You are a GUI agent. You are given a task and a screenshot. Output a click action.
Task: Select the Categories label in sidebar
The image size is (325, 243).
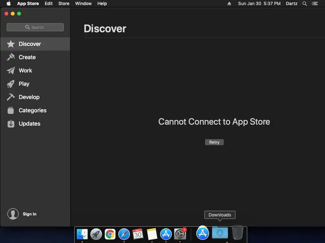click(33, 110)
